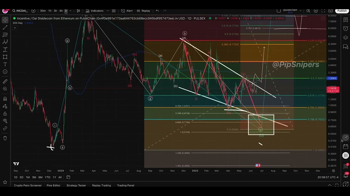Set date range to YTD
350x196 pixels.
click(48, 177)
